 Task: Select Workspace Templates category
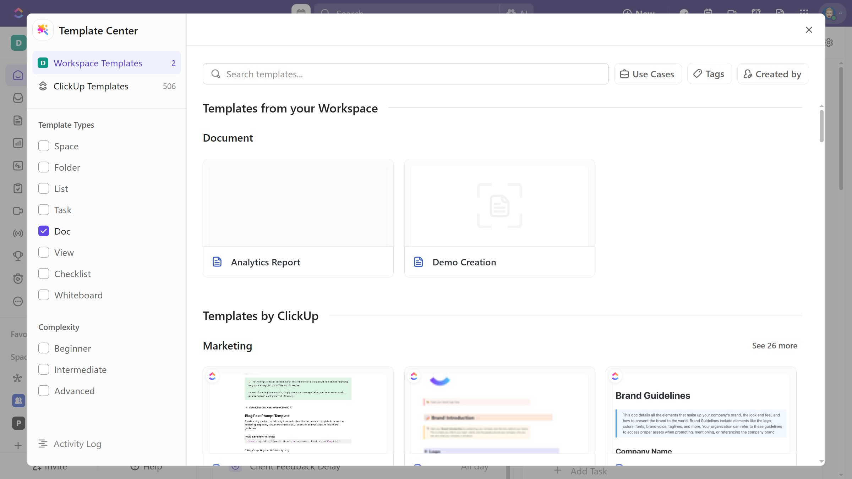106,63
